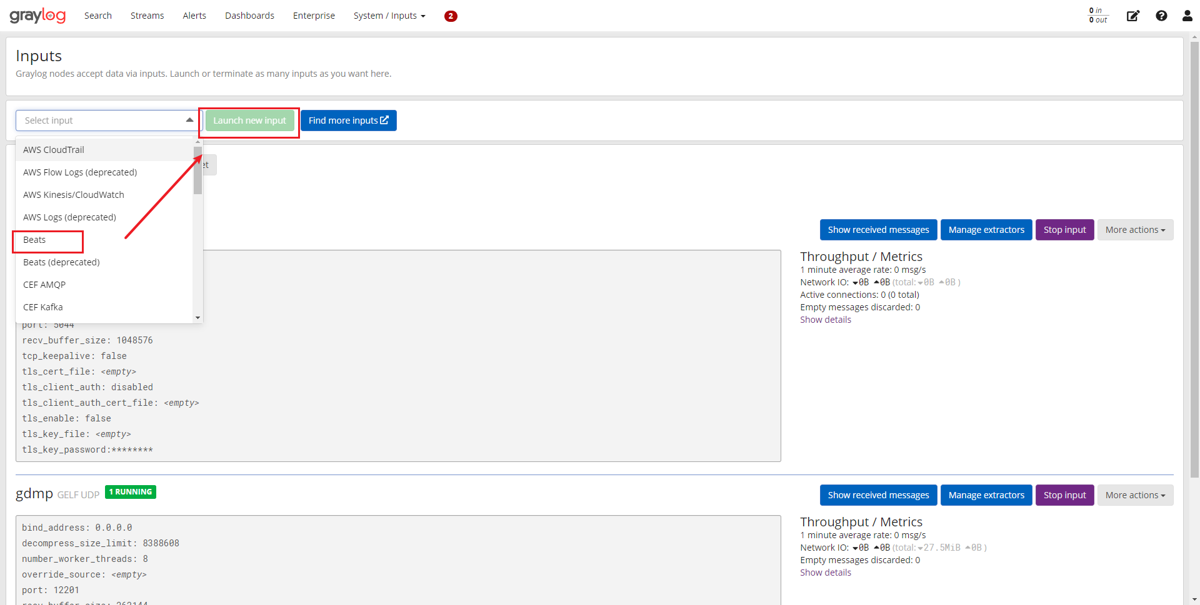The height and width of the screenshot is (605, 1200).
Task: Click the external link icon on Find more inputs
Action: [x=384, y=120]
